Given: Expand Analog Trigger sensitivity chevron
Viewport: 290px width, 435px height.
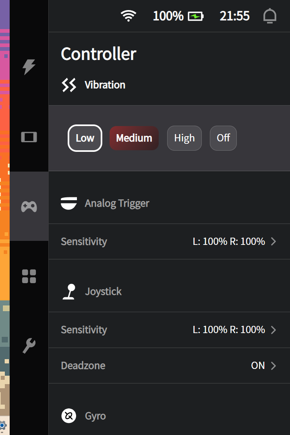Looking at the screenshot, I should 273,242.
